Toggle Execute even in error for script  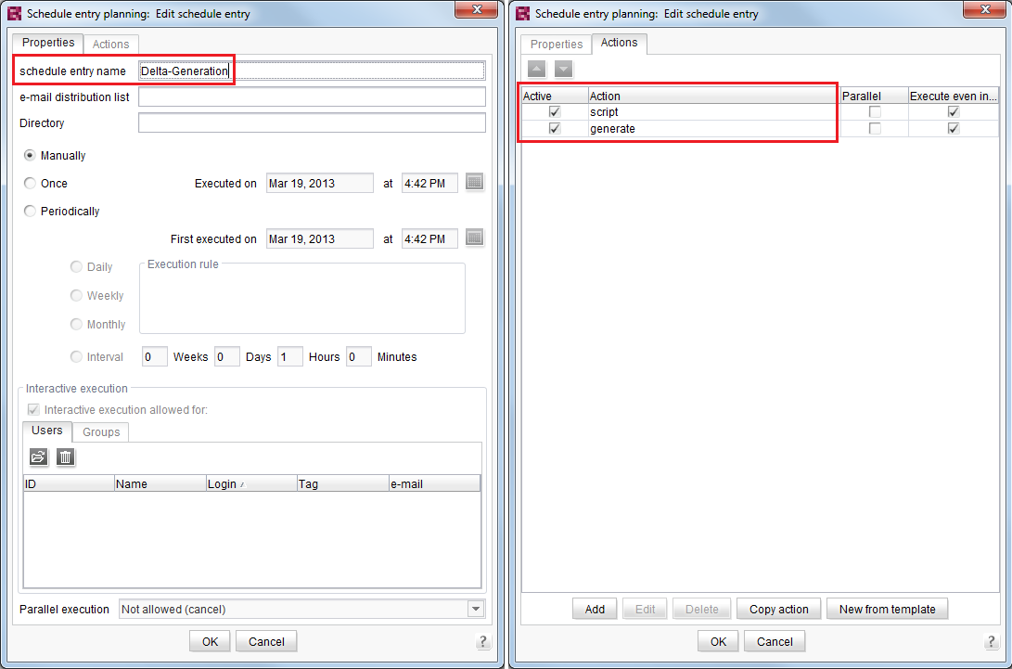[x=954, y=111]
